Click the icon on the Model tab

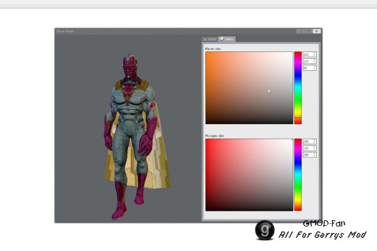pyautogui.click(x=205, y=39)
